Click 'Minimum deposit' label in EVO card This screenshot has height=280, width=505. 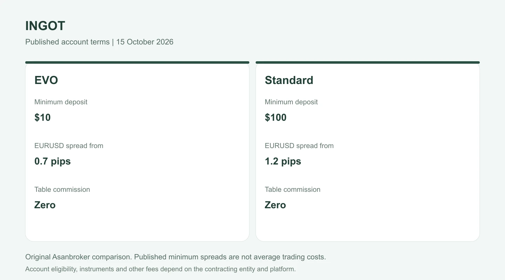[61, 102]
